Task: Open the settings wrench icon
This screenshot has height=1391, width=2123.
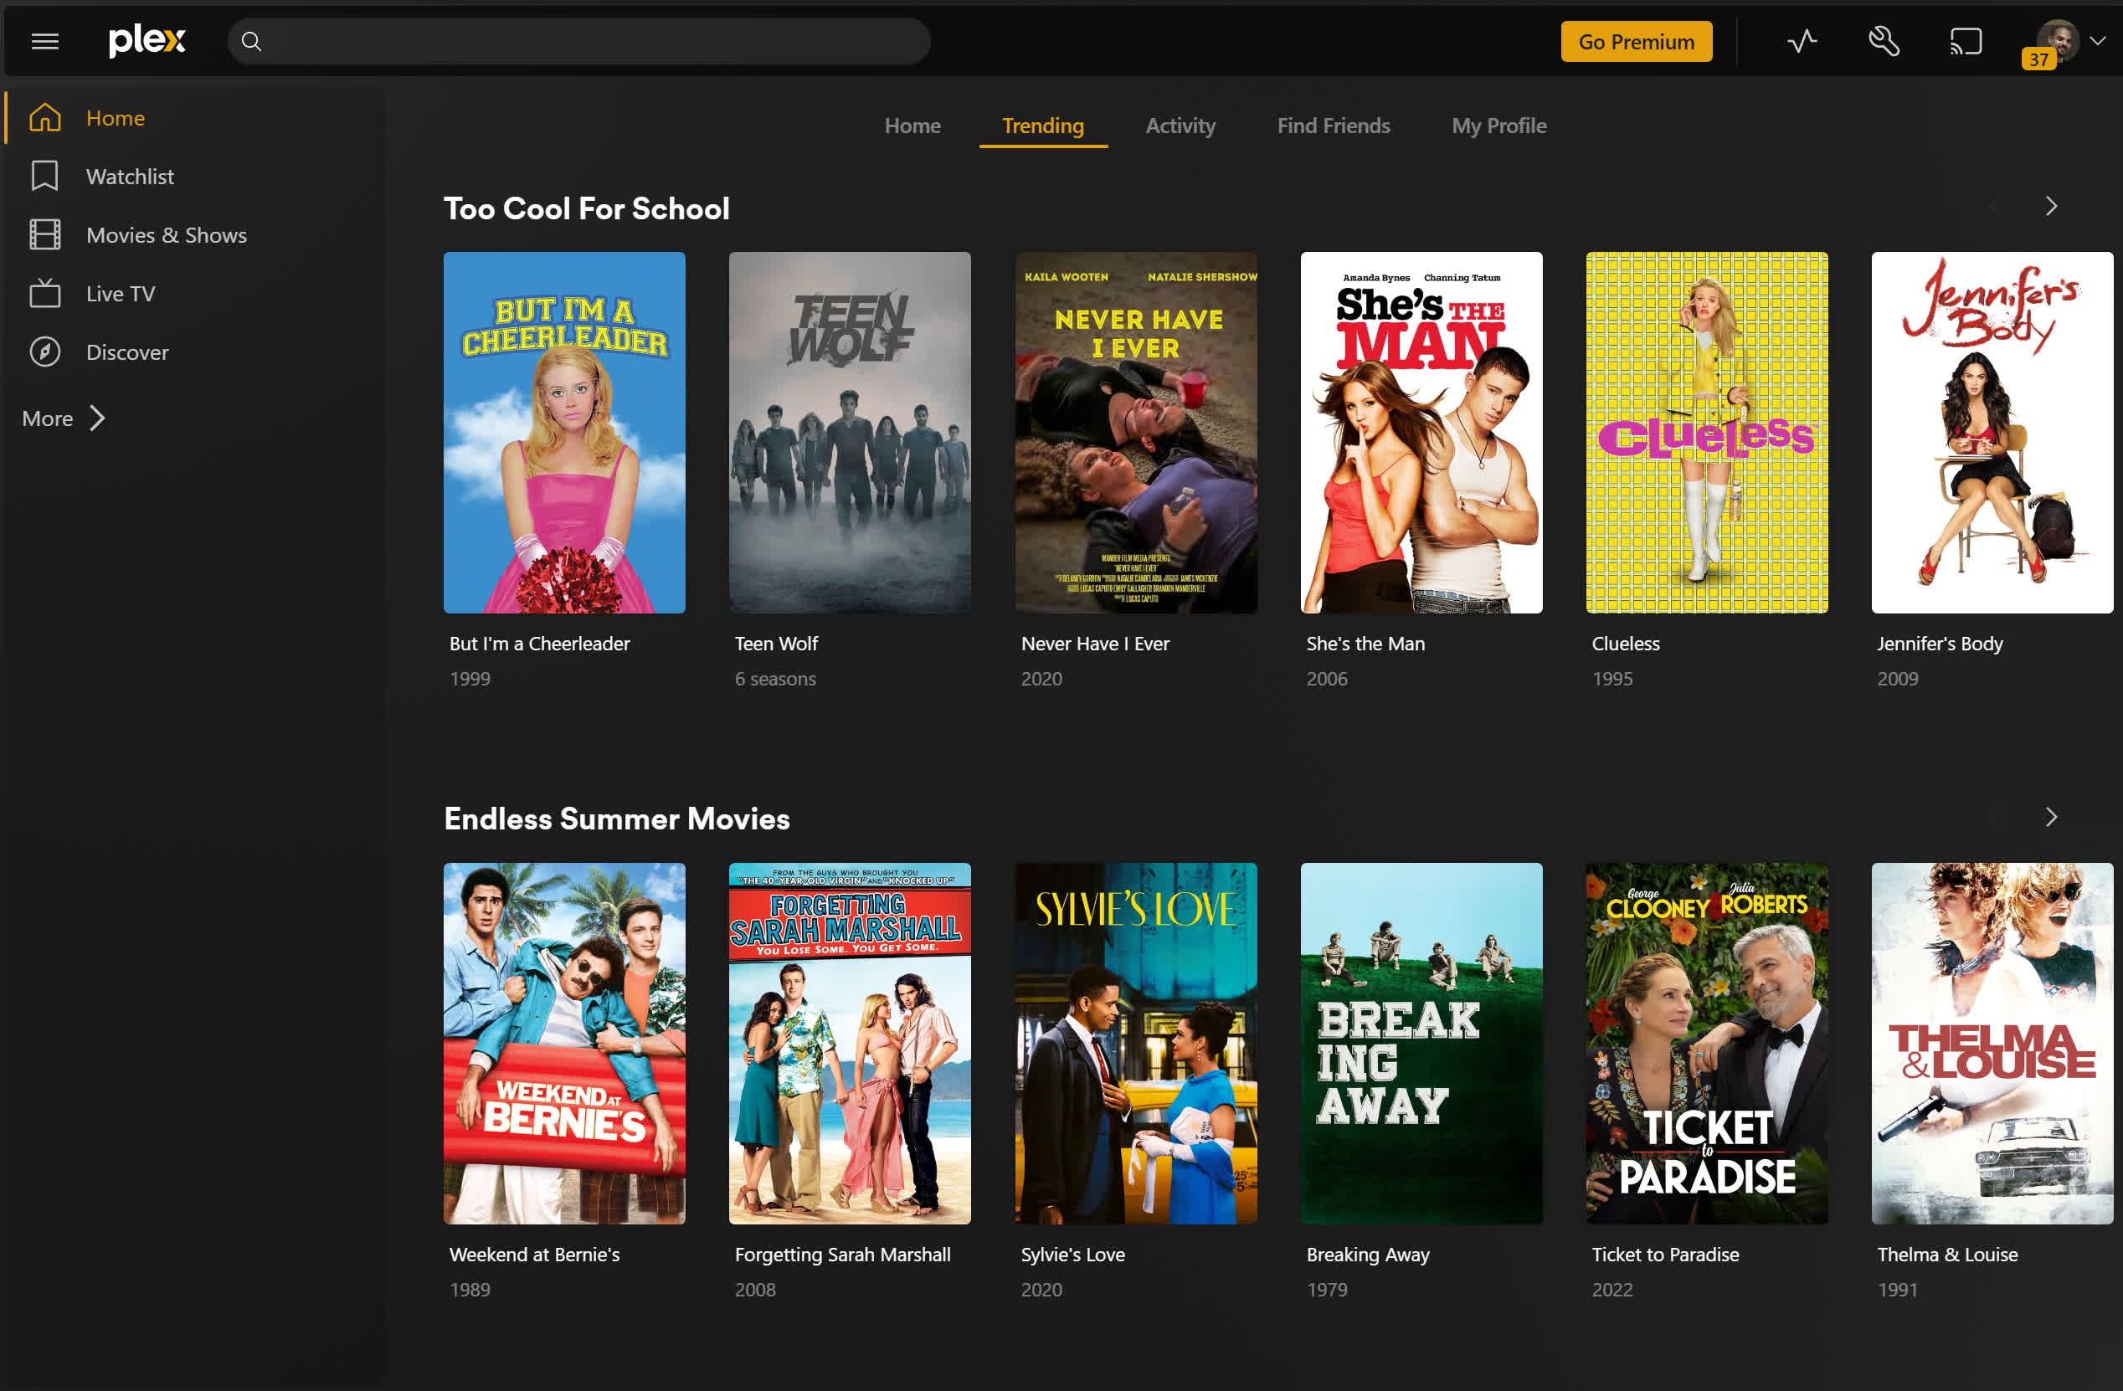Action: 1884,41
